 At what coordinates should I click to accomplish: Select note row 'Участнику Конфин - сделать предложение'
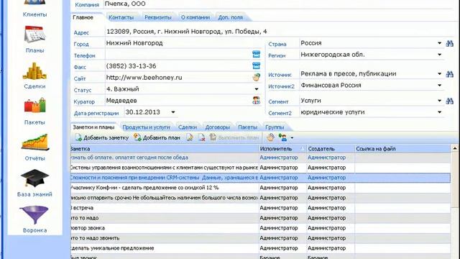point(260,188)
